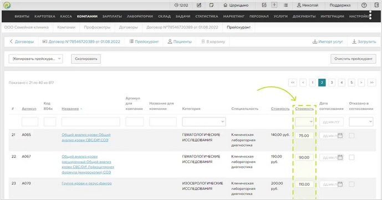Viewport: 382px width, 200px height.
Task: Open the Категория filter dropdown
Action: pyautogui.click(x=204, y=122)
